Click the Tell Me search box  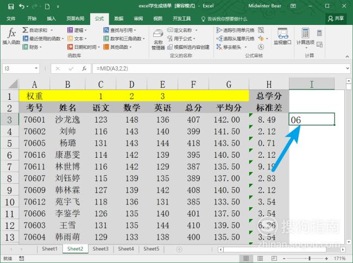[224, 19]
